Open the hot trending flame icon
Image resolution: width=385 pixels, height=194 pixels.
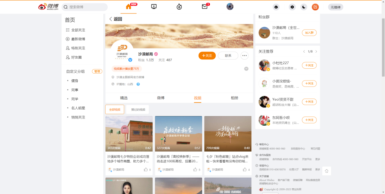click(179, 7)
